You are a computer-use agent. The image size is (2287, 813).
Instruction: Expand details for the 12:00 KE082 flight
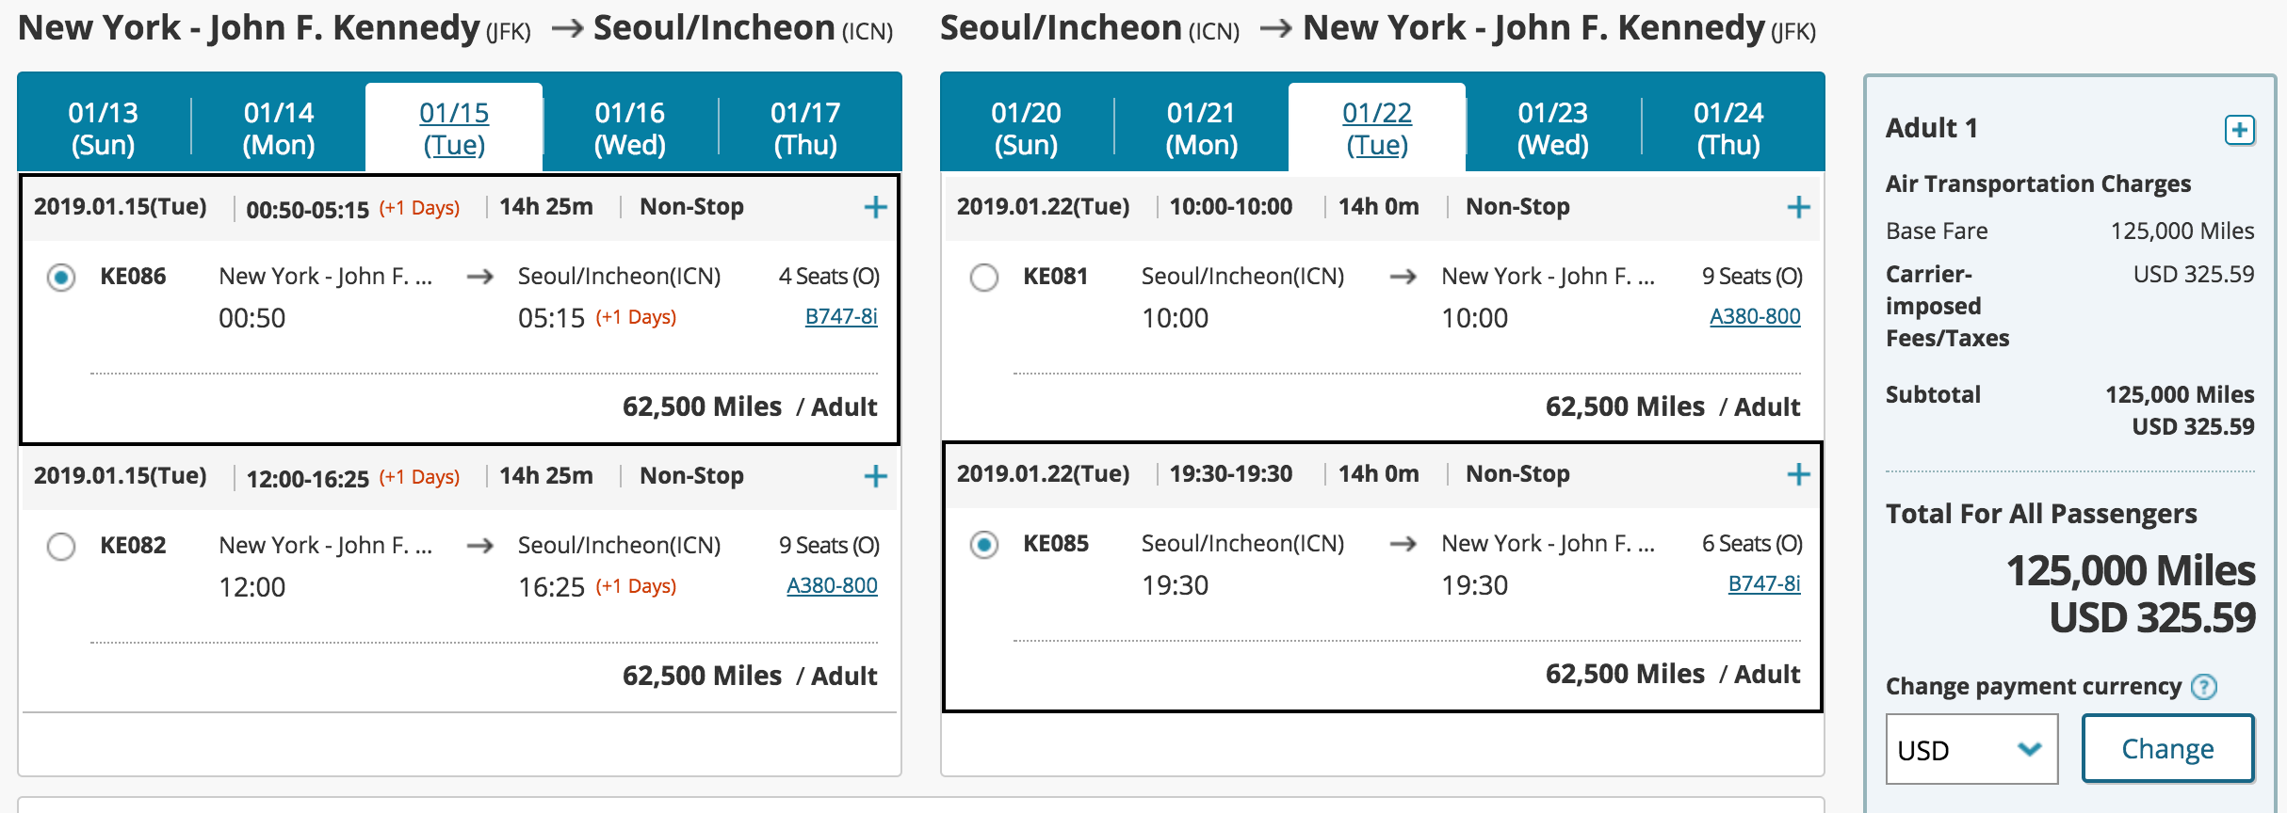(x=875, y=476)
